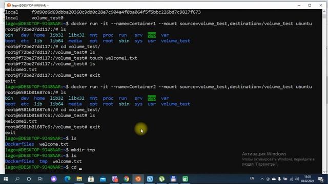Click 'touch welcome1.txt' command line
Viewport: 328px width, 184px height.
113,58
